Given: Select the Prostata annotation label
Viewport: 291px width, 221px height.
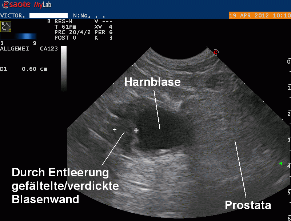Looking at the screenshot, I should [x=248, y=205].
